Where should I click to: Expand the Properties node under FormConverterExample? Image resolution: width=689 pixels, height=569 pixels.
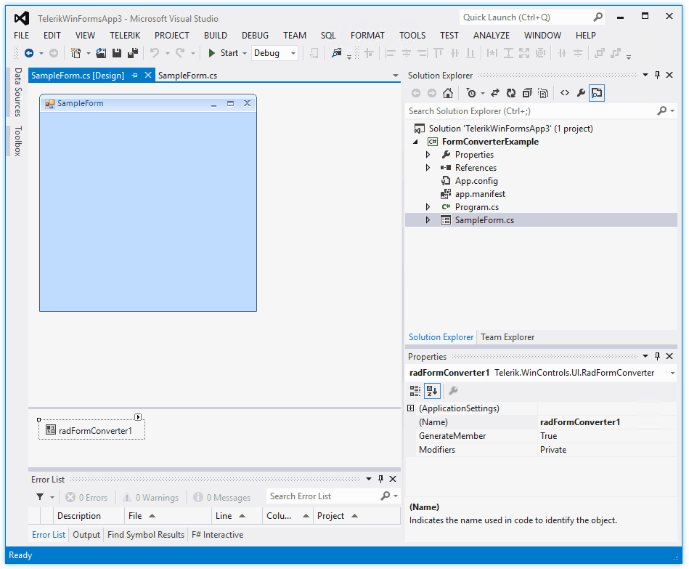tap(428, 154)
